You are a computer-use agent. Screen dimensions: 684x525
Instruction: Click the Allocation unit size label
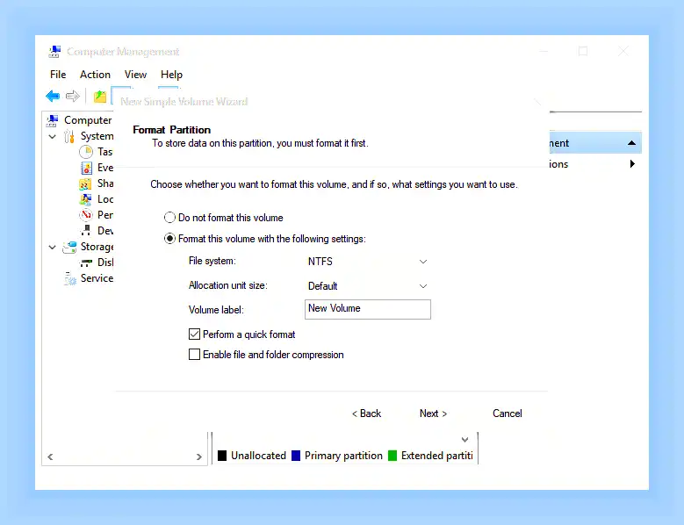pyautogui.click(x=227, y=285)
